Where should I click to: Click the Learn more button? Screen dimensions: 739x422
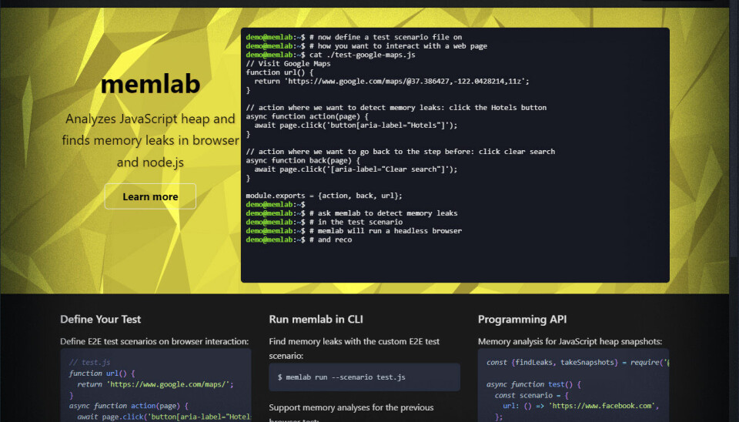pos(150,196)
